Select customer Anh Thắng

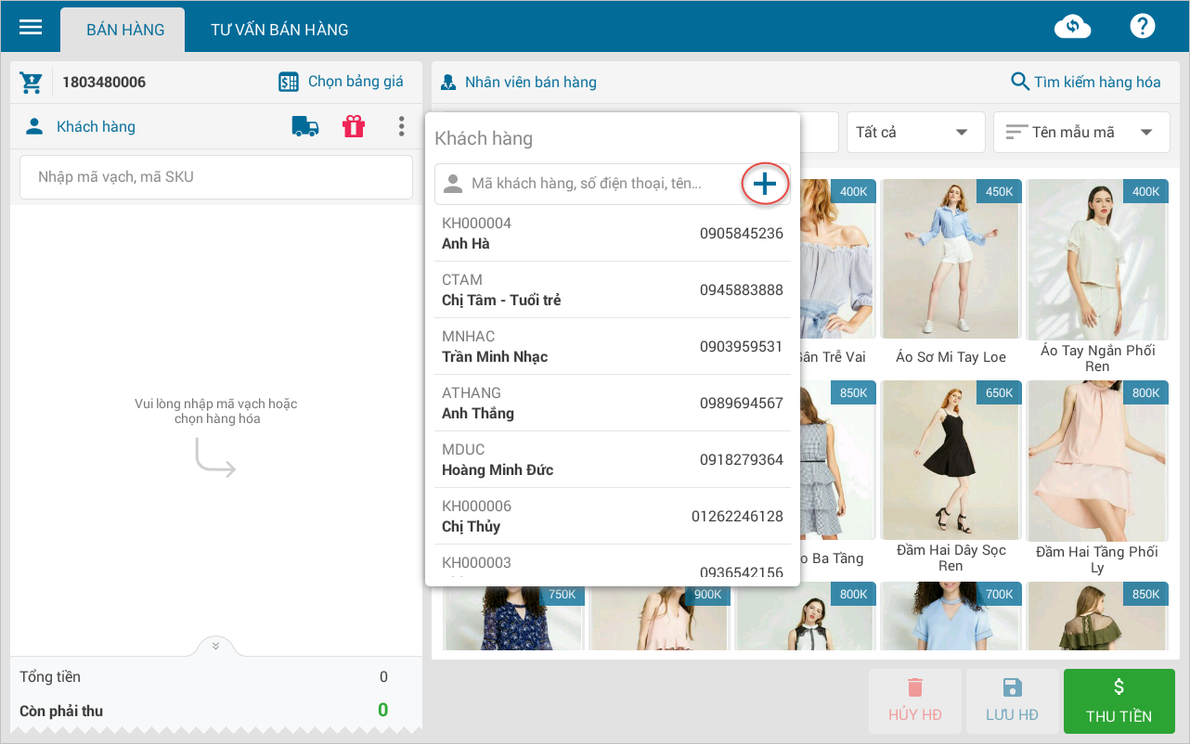[x=613, y=404]
